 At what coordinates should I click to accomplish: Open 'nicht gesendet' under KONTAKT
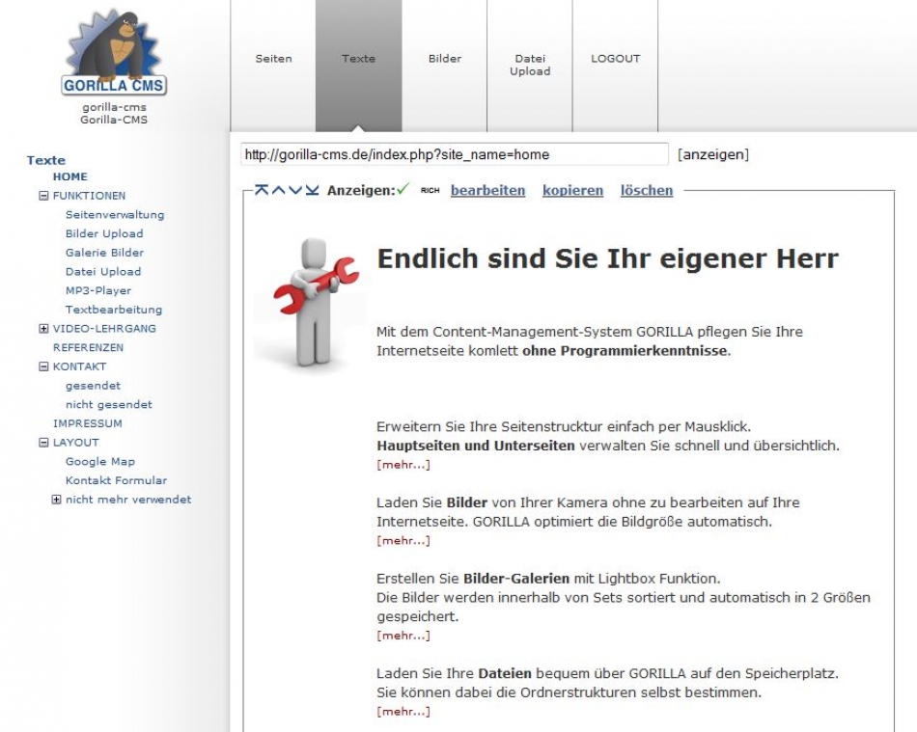pyautogui.click(x=109, y=404)
